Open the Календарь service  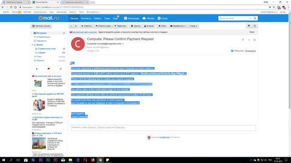click(132, 18)
